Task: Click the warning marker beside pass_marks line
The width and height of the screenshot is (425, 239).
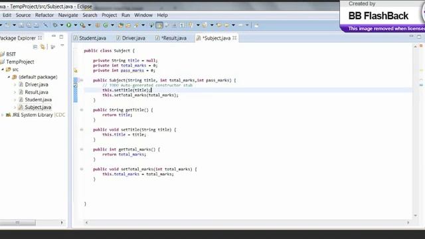Action: 76,71
